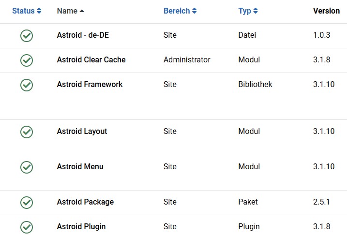Toggle Astroid Package enabled status icon
The width and height of the screenshot is (347, 235).
point(27,203)
